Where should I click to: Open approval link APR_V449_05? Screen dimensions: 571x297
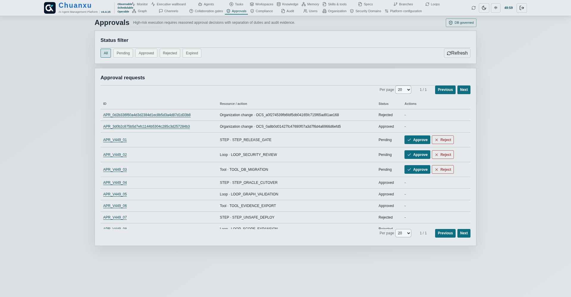point(115,194)
